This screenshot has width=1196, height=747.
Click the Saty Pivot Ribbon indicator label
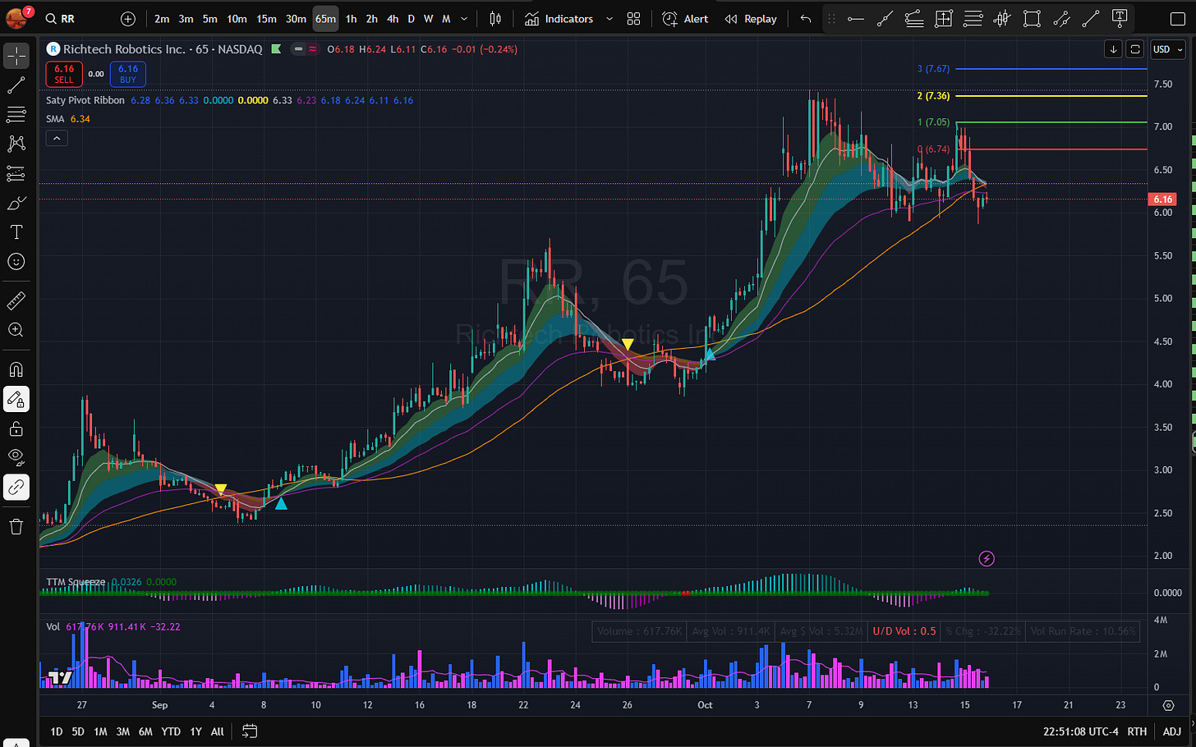click(85, 100)
